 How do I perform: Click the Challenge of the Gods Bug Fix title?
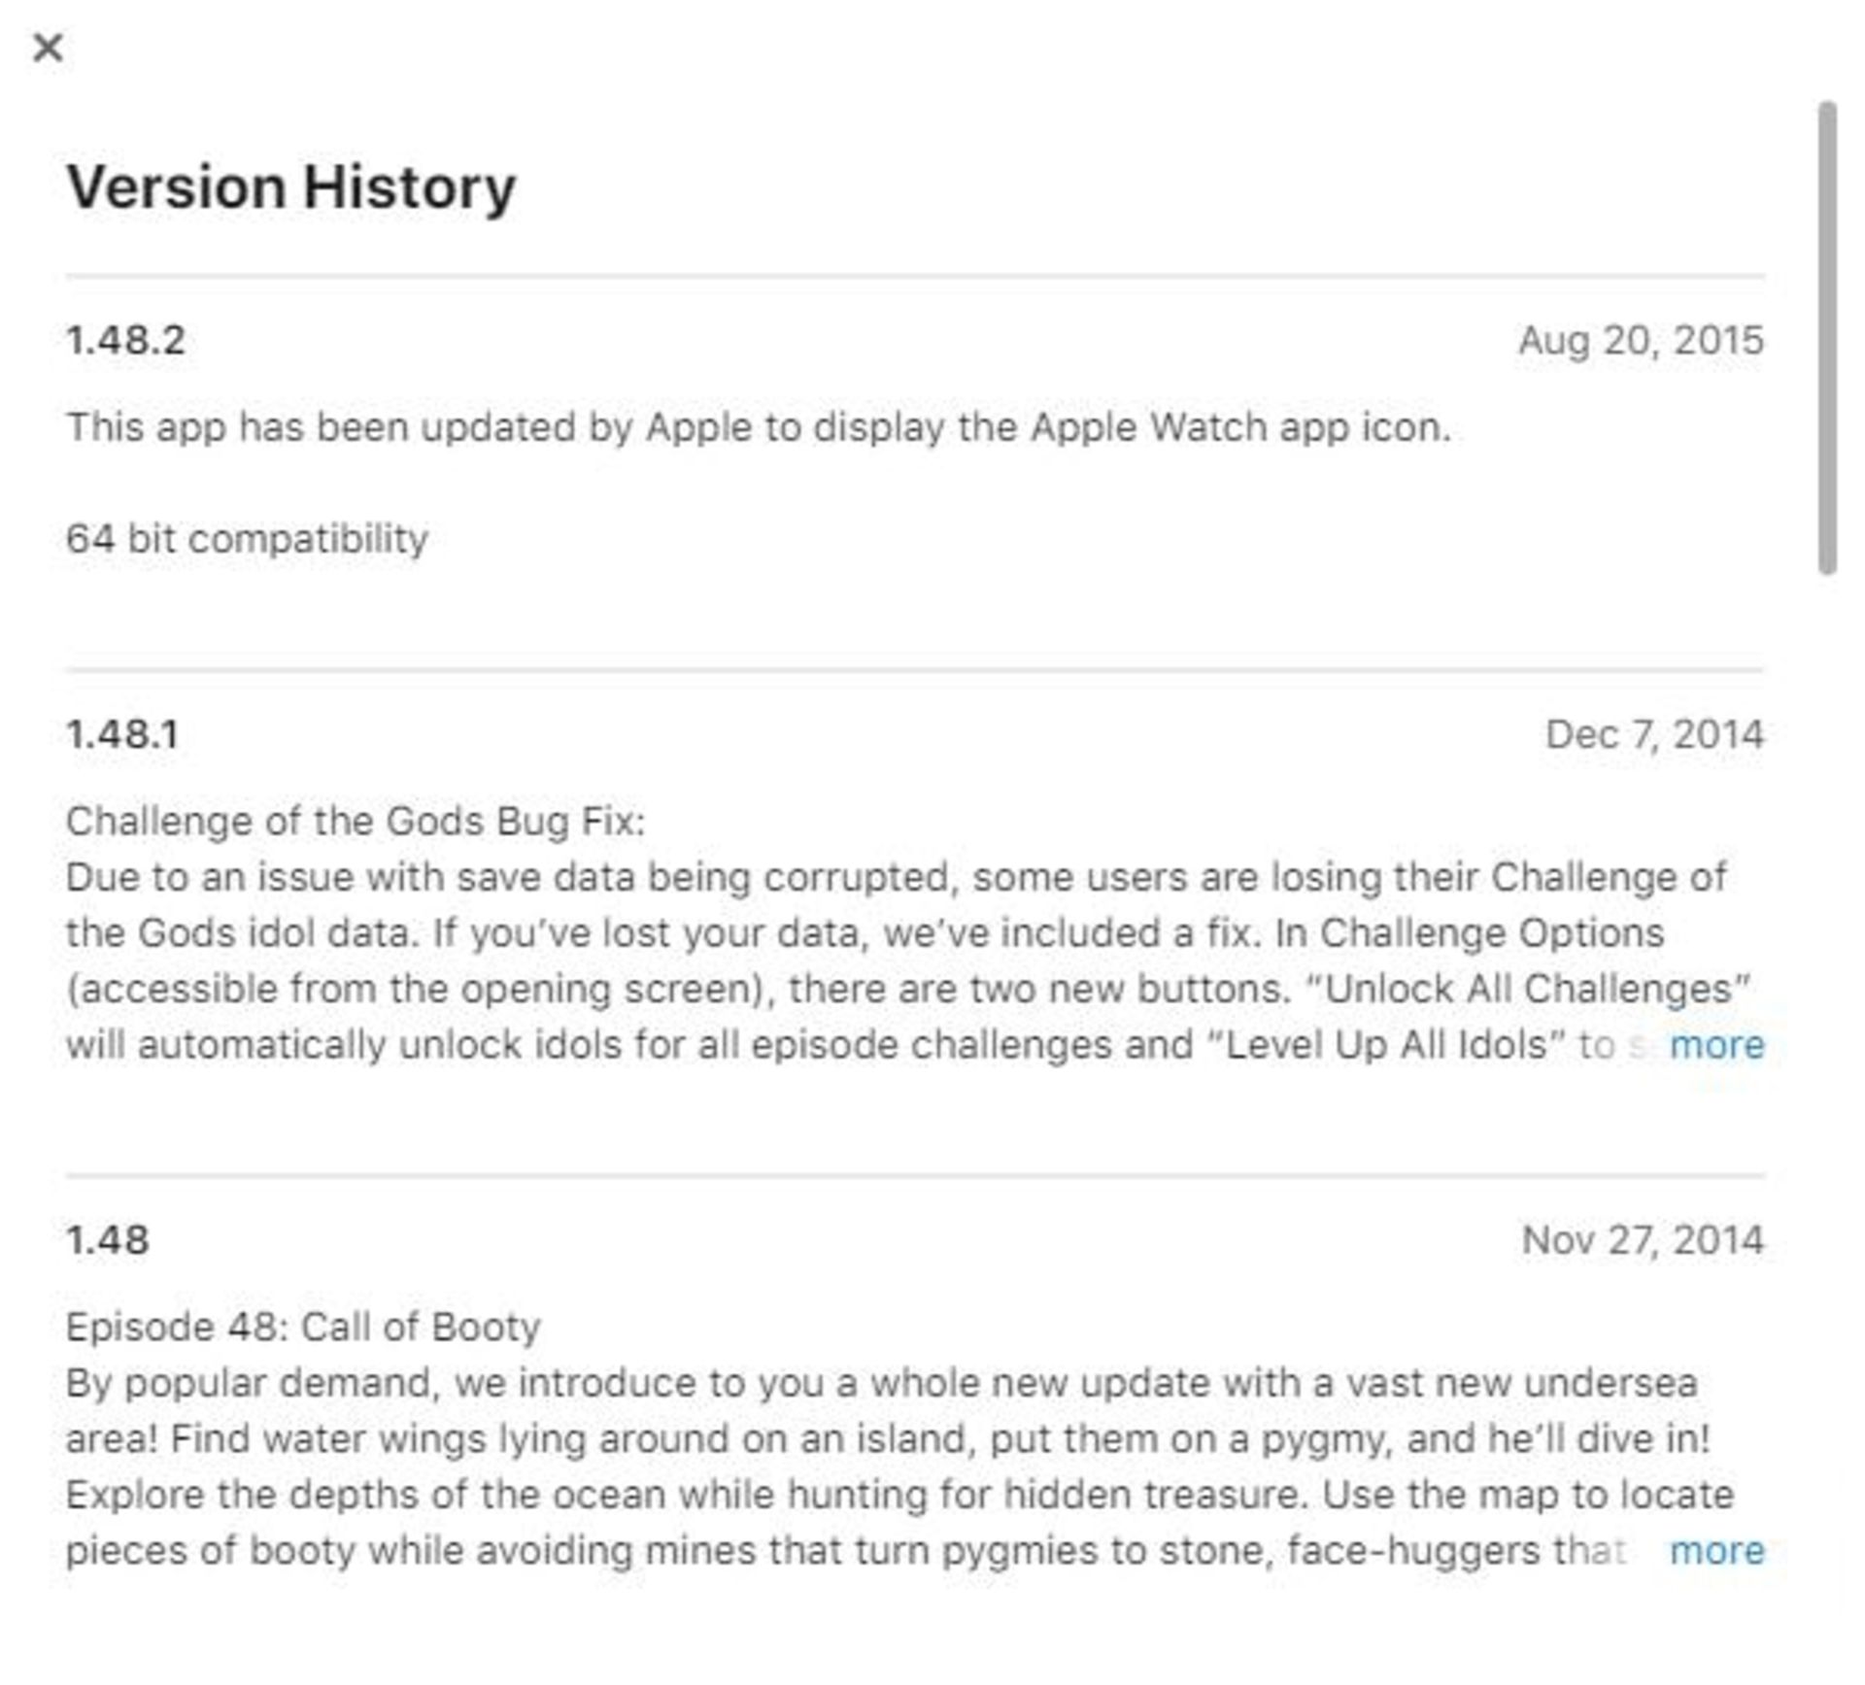(356, 822)
